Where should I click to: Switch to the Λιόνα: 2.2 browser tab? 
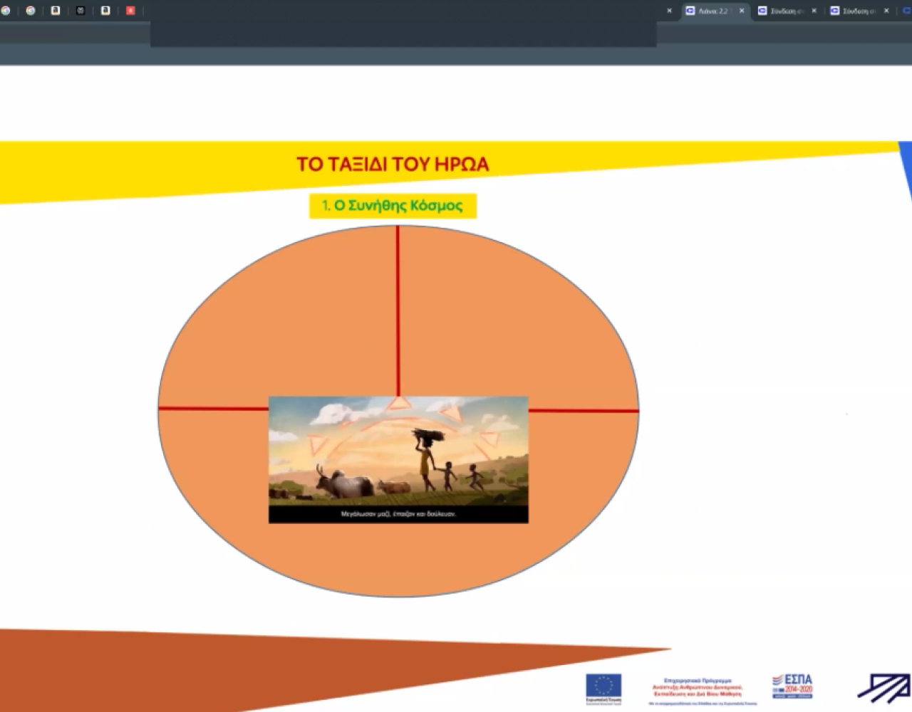(x=715, y=11)
